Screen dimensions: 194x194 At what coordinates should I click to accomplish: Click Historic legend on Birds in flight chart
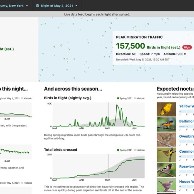pyautogui.click(x=140, y=98)
